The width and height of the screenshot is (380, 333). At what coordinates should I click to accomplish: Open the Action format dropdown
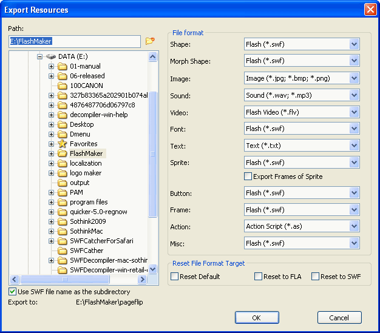coord(354,226)
